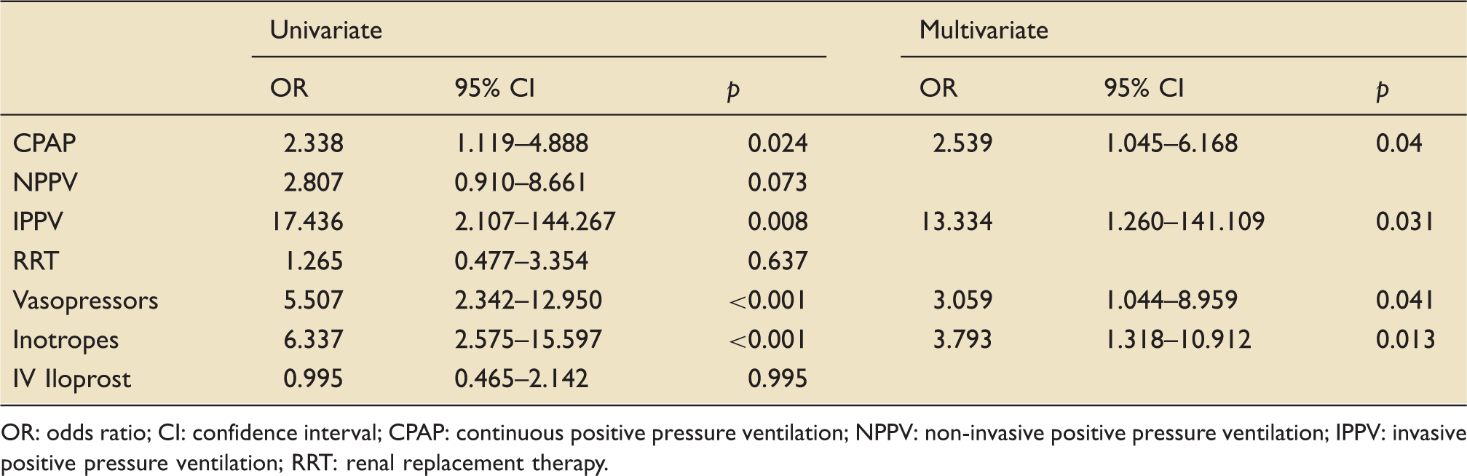Select the IV Iloprost row label
This screenshot has height=476, width=1467.
coord(72,379)
